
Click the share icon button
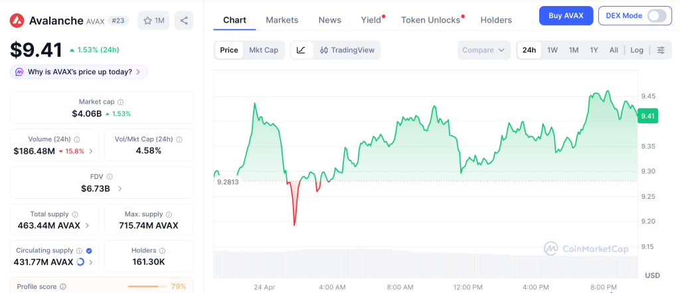(184, 21)
